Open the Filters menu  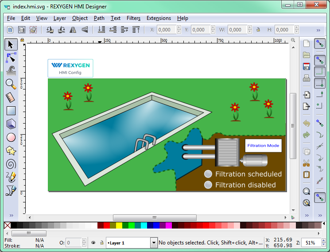133,18
